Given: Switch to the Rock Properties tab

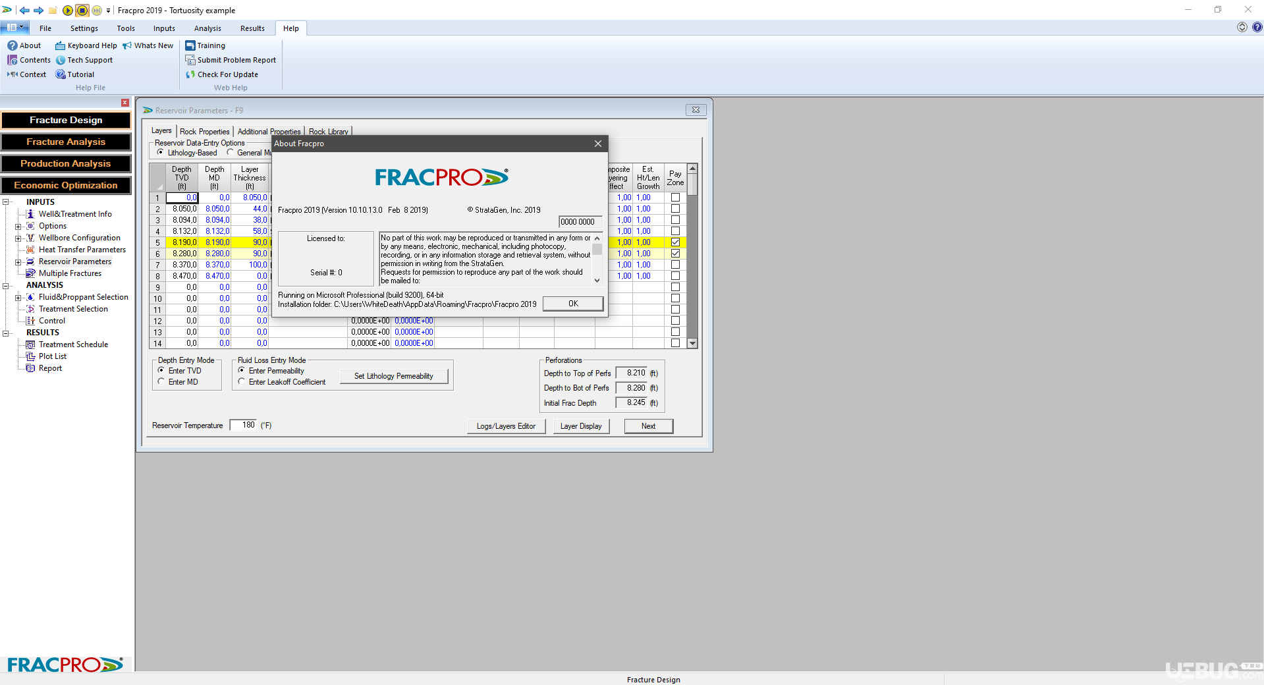Looking at the screenshot, I should coord(205,132).
